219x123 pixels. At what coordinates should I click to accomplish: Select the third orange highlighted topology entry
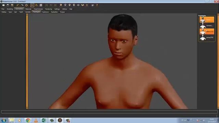[x=207, y=31]
